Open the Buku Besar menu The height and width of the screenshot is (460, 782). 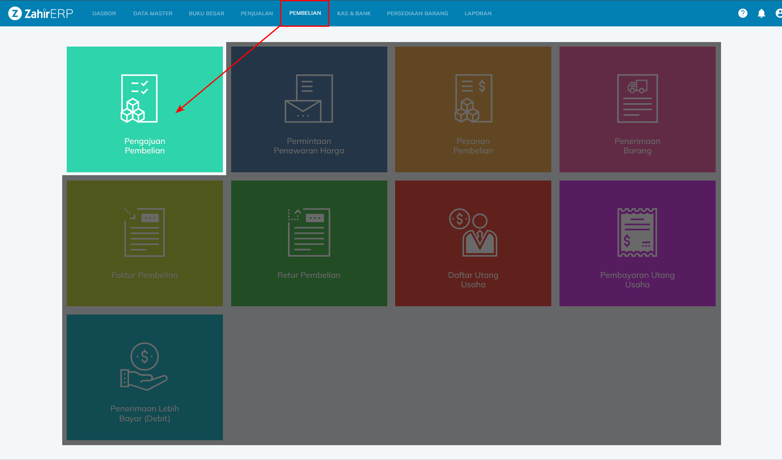(206, 13)
